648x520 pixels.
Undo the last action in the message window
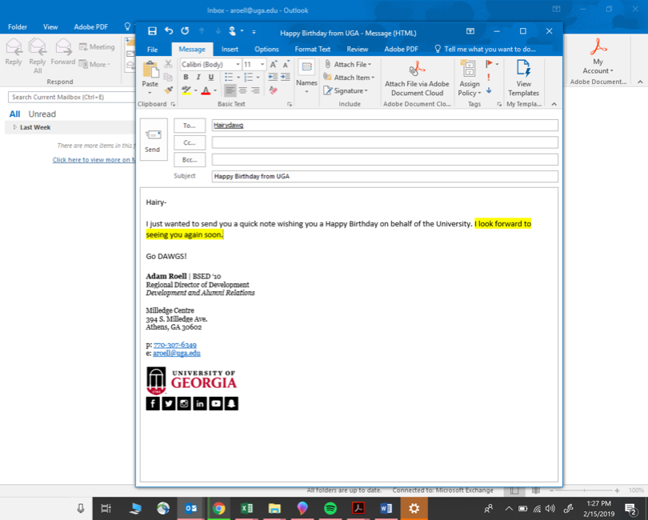tap(169, 31)
